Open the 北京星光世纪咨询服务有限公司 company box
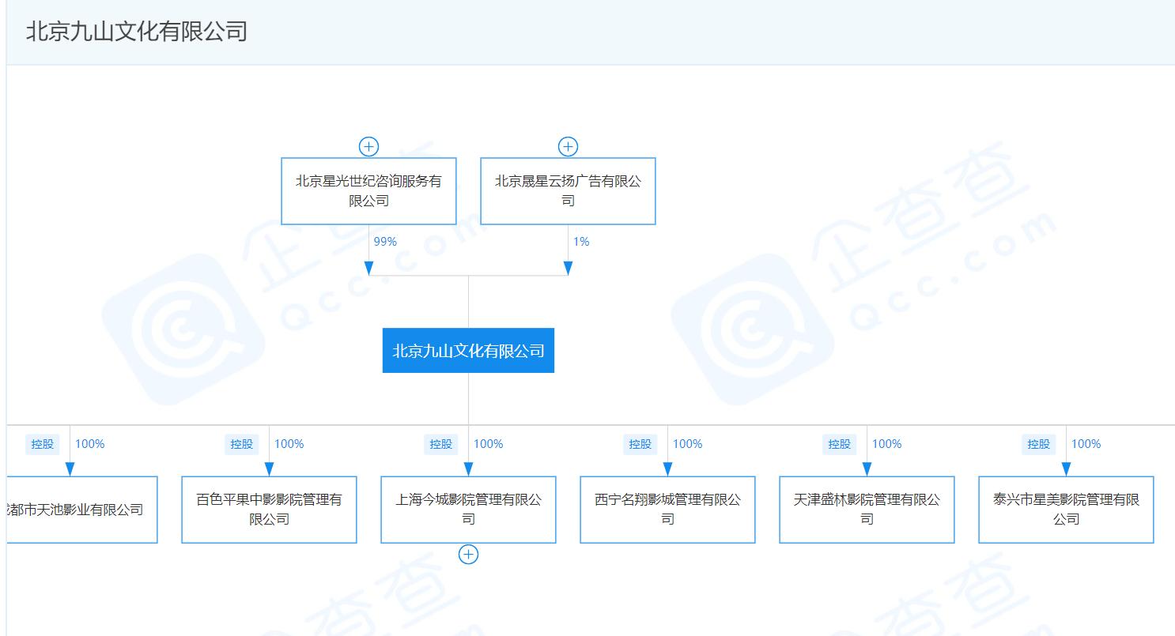Screen dimensions: 1175x636 [368, 190]
